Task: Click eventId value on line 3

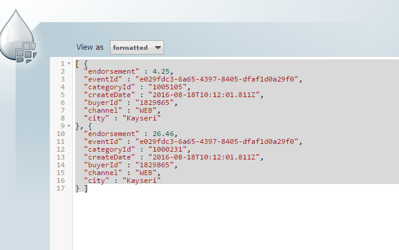Action: [216, 79]
